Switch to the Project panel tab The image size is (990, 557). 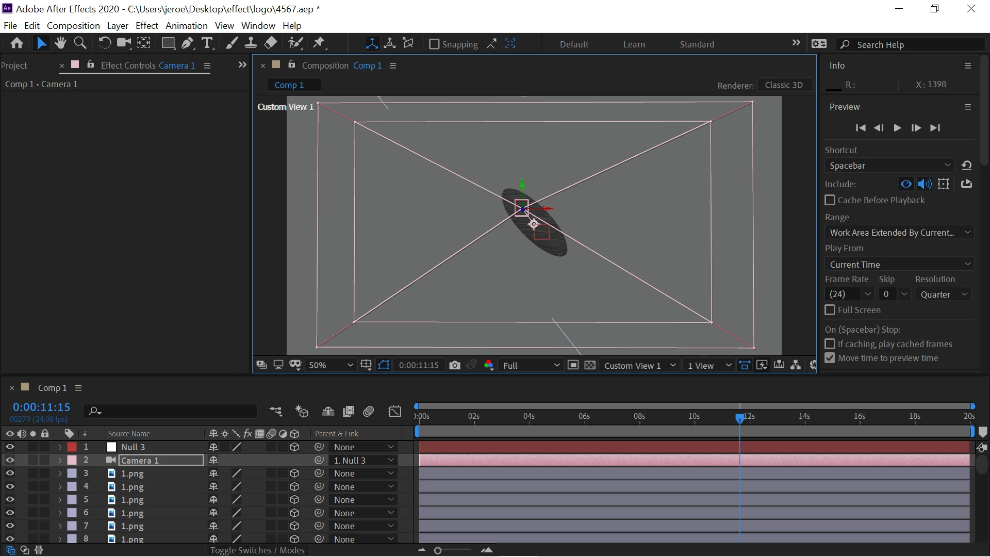(14, 65)
